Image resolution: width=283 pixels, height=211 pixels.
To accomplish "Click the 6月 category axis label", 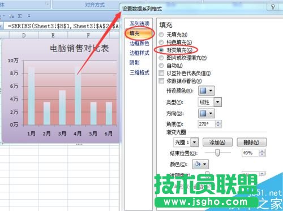I will coord(109,134).
